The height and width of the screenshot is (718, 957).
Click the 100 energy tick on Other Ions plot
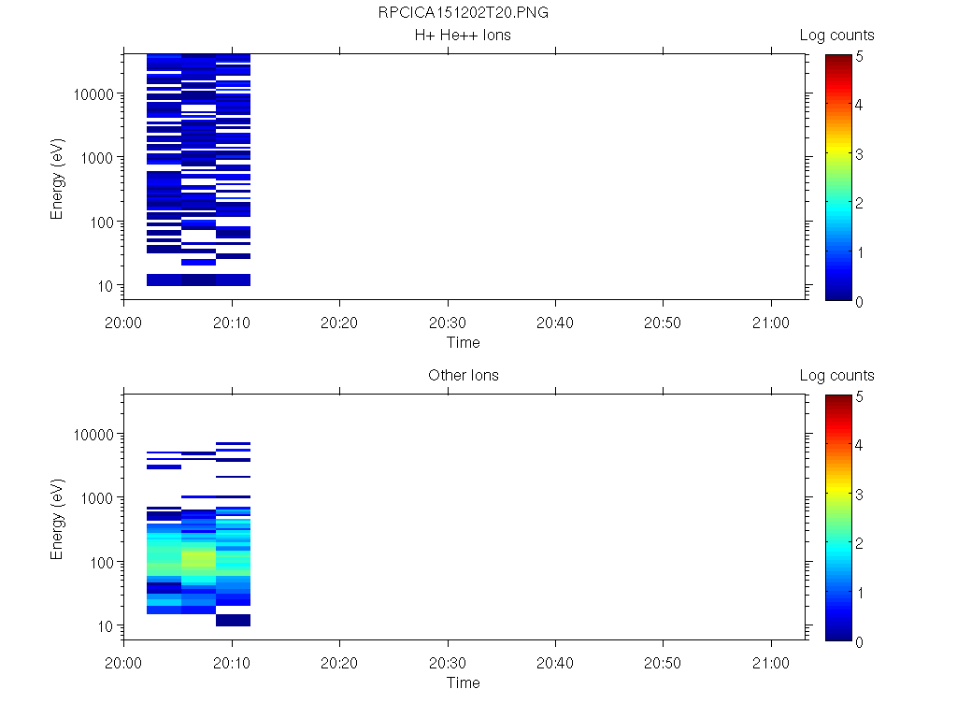tap(102, 563)
